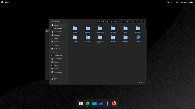The width and height of the screenshot is (195, 109).
Task: Open the Files folder icon in dock
Action: (94, 103)
